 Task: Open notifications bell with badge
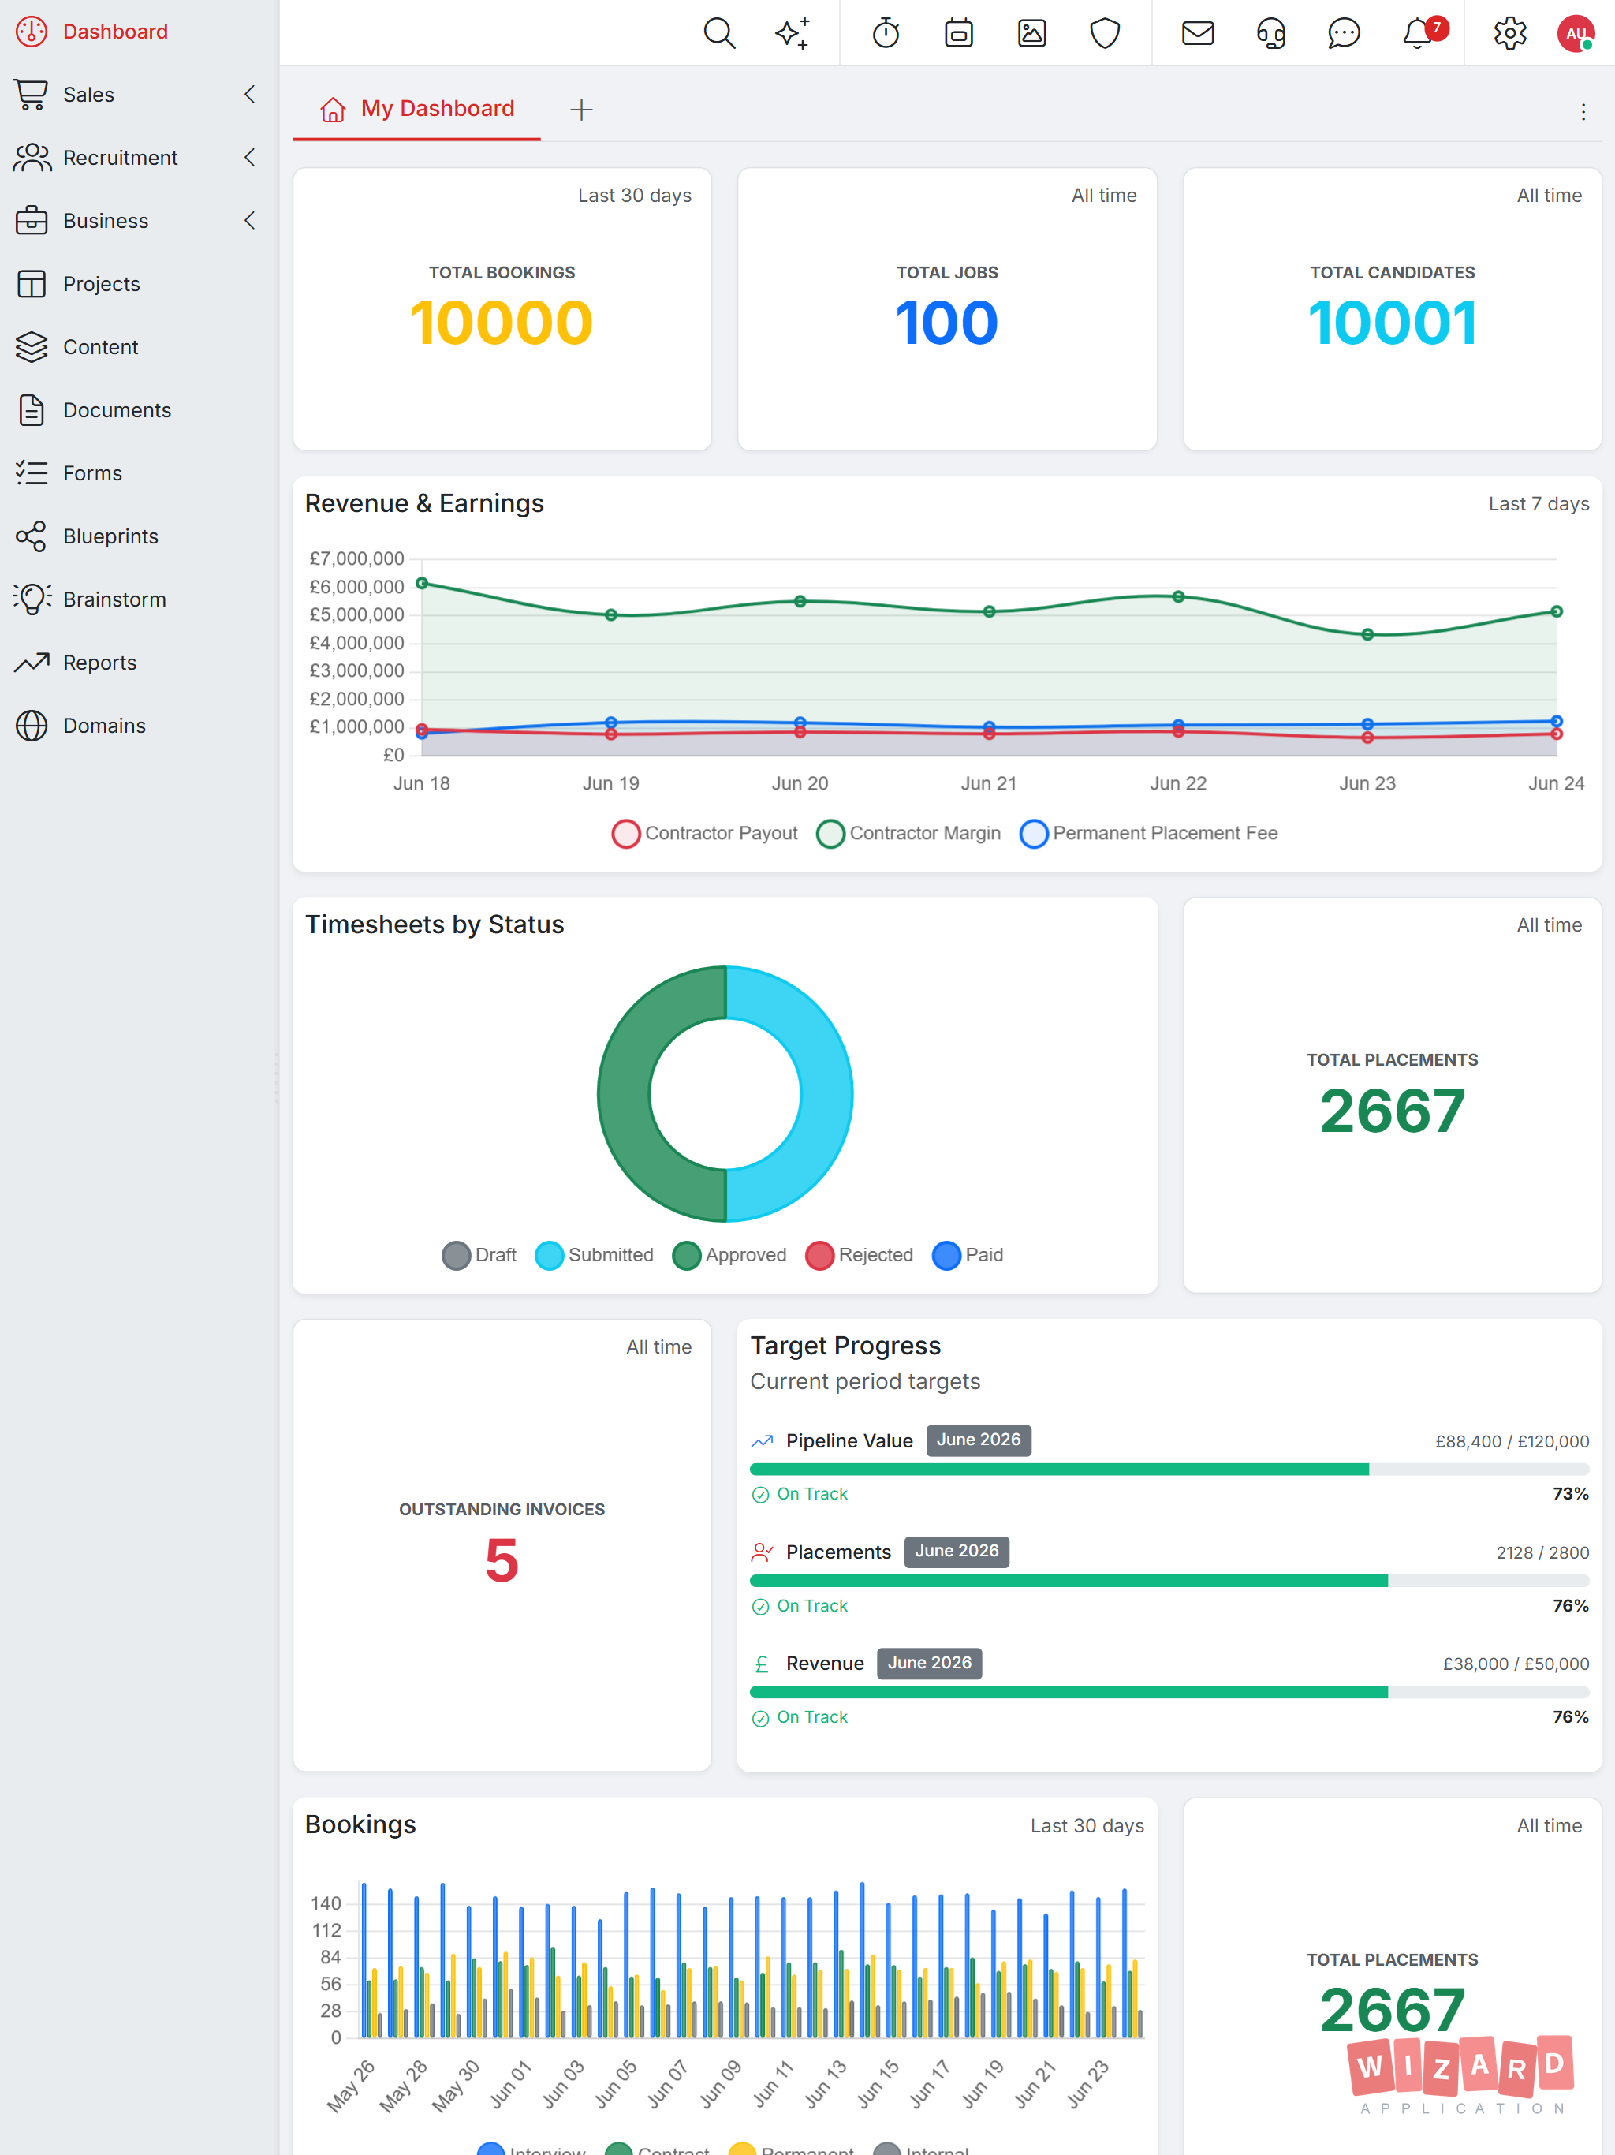(x=1419, y=33)
